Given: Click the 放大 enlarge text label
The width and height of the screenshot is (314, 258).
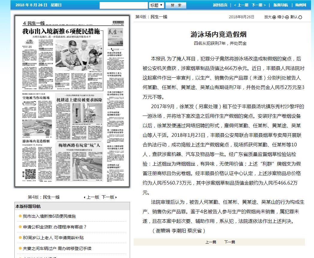Looking at the screenshot, I should pos(268,17).
